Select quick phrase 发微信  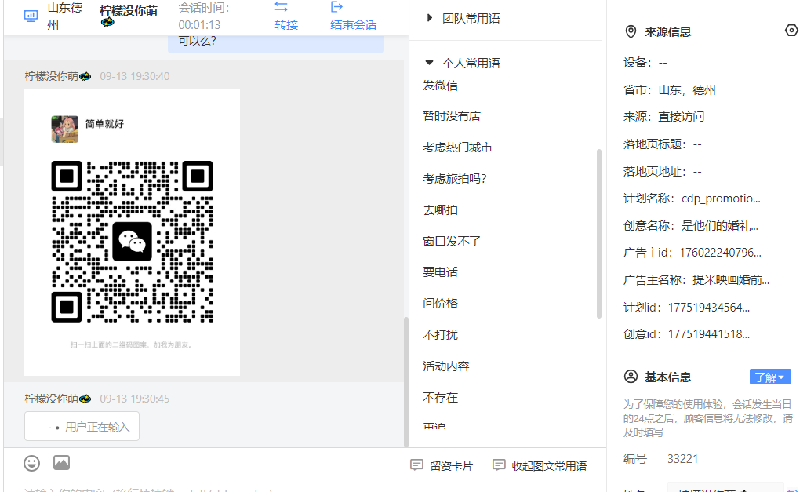pos(441,86)
